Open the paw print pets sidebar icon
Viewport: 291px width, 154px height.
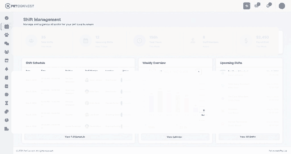click(7, 35)
